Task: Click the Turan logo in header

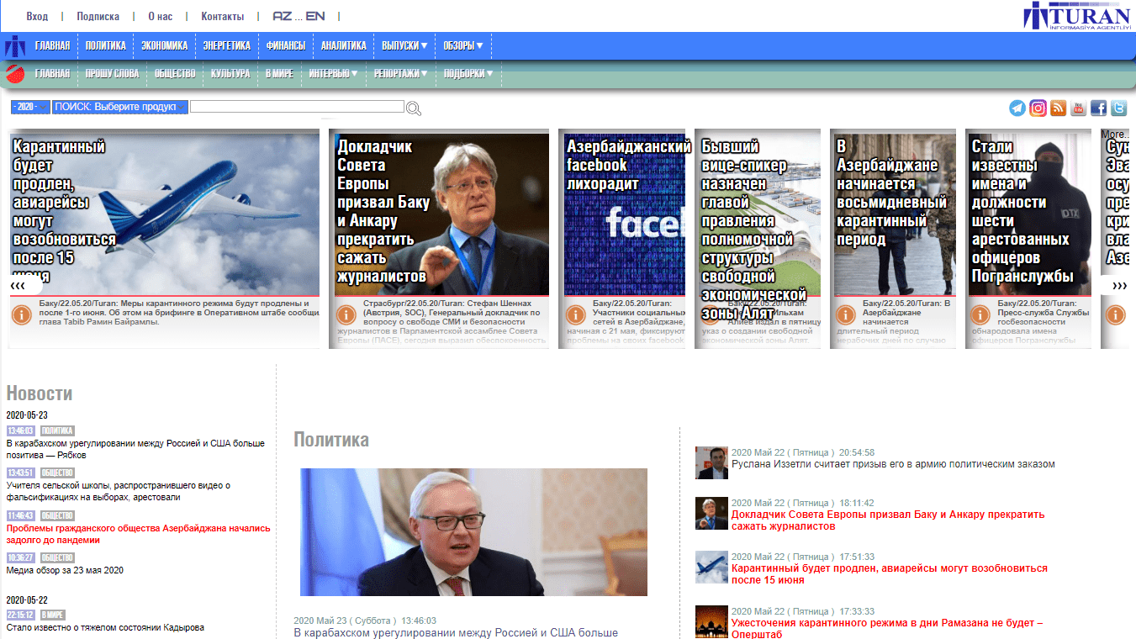Action: [x=1076, y=17]
